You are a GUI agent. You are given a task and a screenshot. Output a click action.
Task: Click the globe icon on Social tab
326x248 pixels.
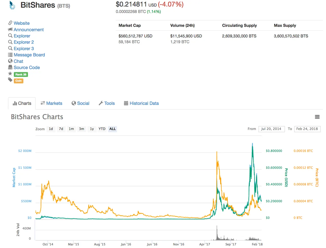coord(74,103)
